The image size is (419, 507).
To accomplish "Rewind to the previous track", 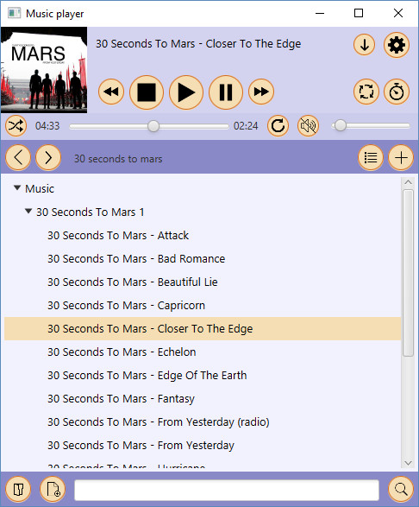I will (x=111, y=92).
